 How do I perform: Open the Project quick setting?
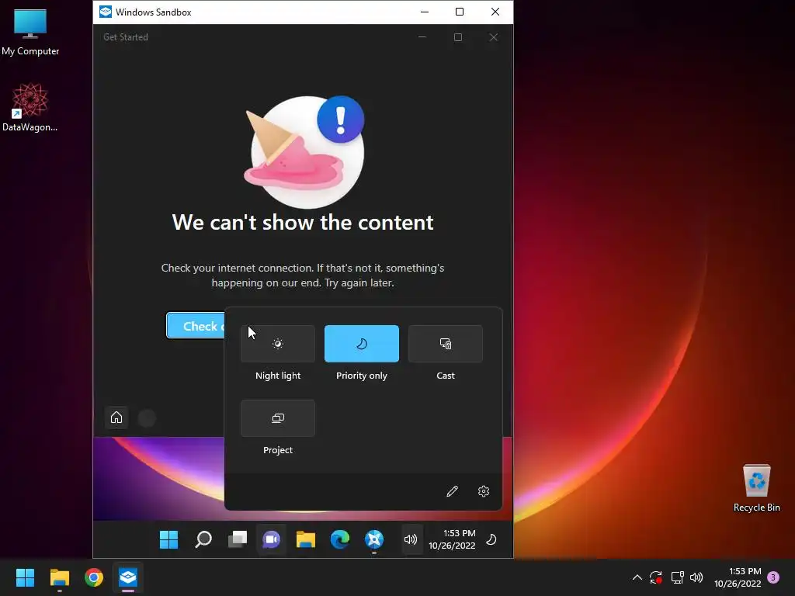(278, 418)
